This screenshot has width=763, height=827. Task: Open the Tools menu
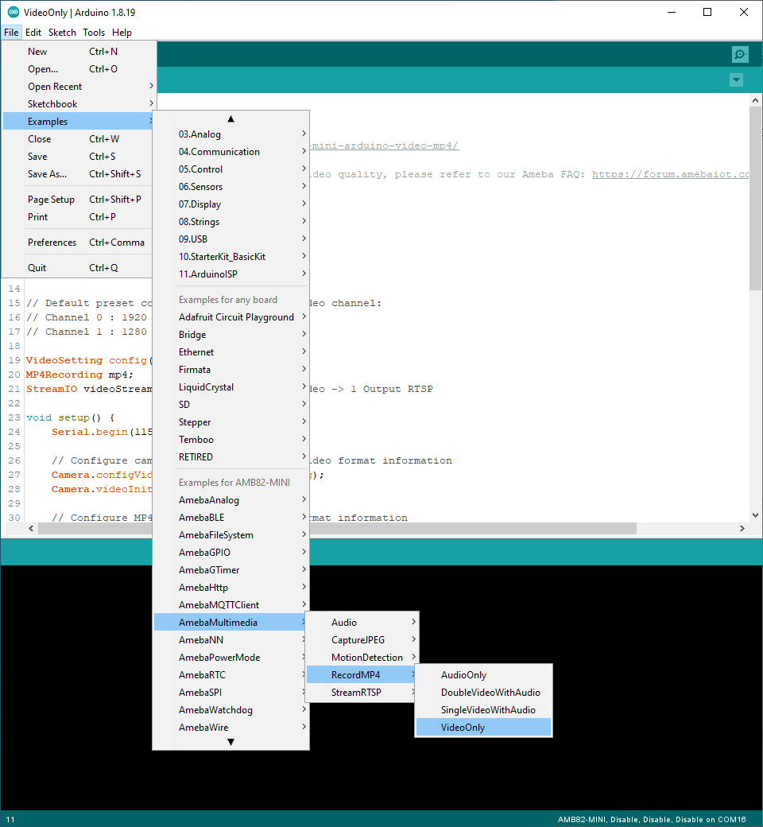94,33
